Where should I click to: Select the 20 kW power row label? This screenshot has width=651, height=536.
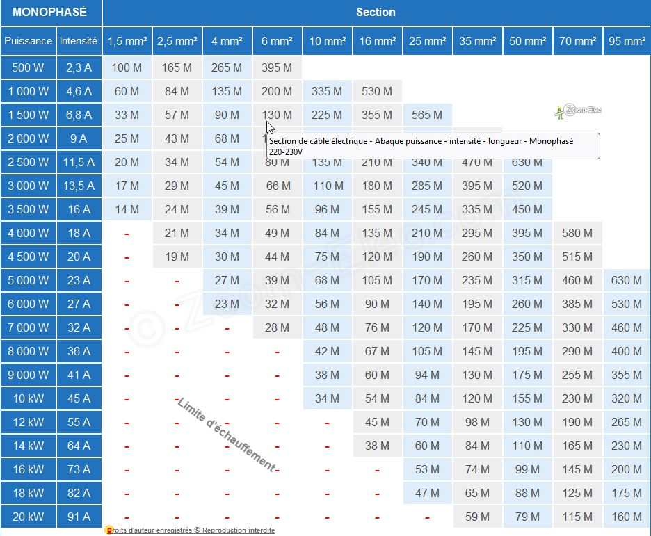point(28,517)
